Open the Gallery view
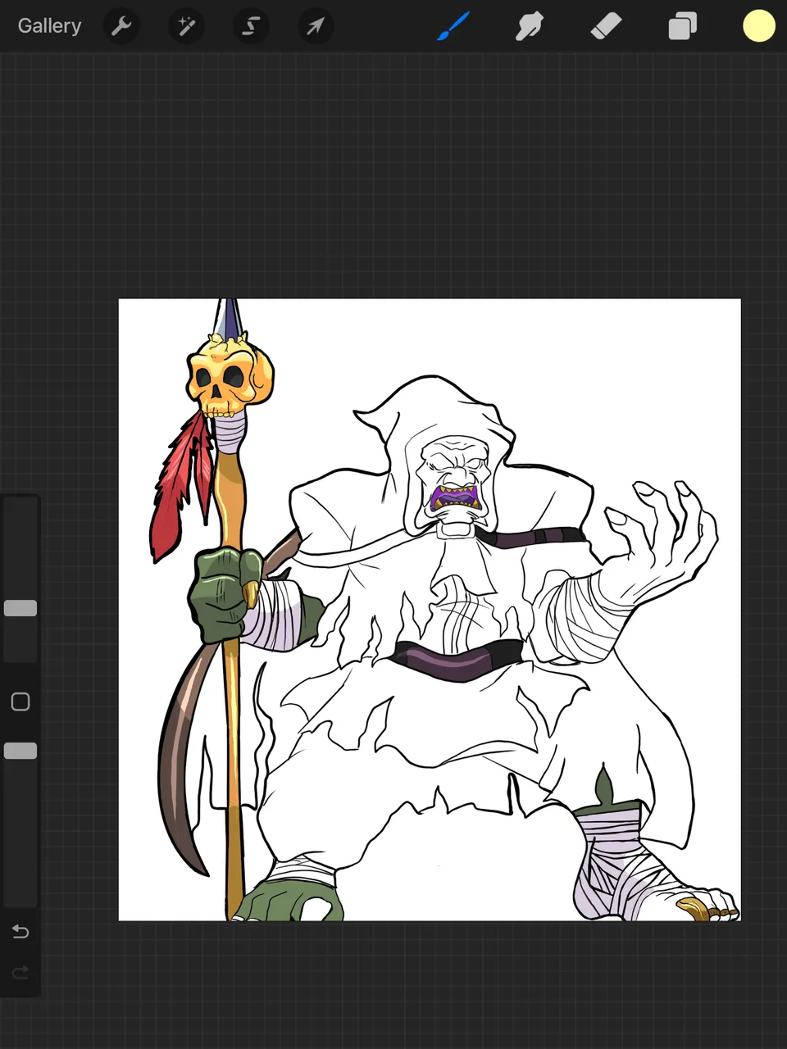Viewport: 787px width, 1049px height. tap(49, 26)
